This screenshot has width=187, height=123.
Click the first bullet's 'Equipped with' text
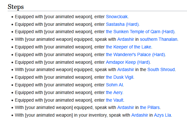pyautogui.click(x=29, y=17)
